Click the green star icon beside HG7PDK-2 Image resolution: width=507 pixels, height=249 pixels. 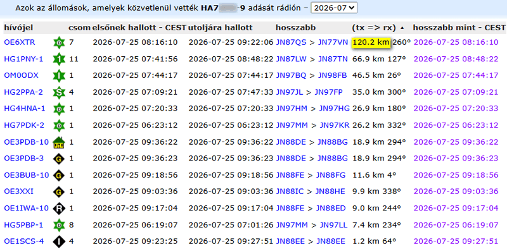[x=59, y=125]
